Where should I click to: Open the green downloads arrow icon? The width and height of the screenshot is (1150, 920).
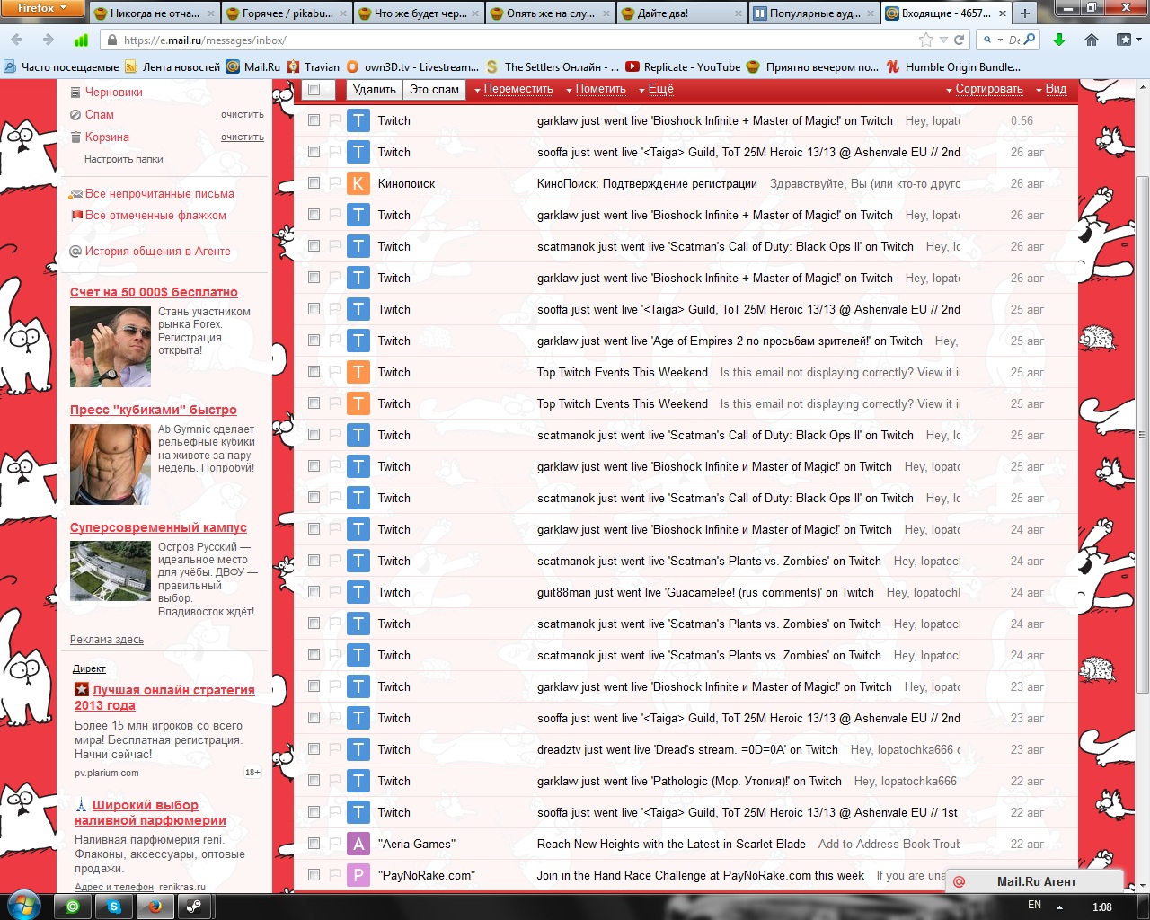tap(1059, 40)
